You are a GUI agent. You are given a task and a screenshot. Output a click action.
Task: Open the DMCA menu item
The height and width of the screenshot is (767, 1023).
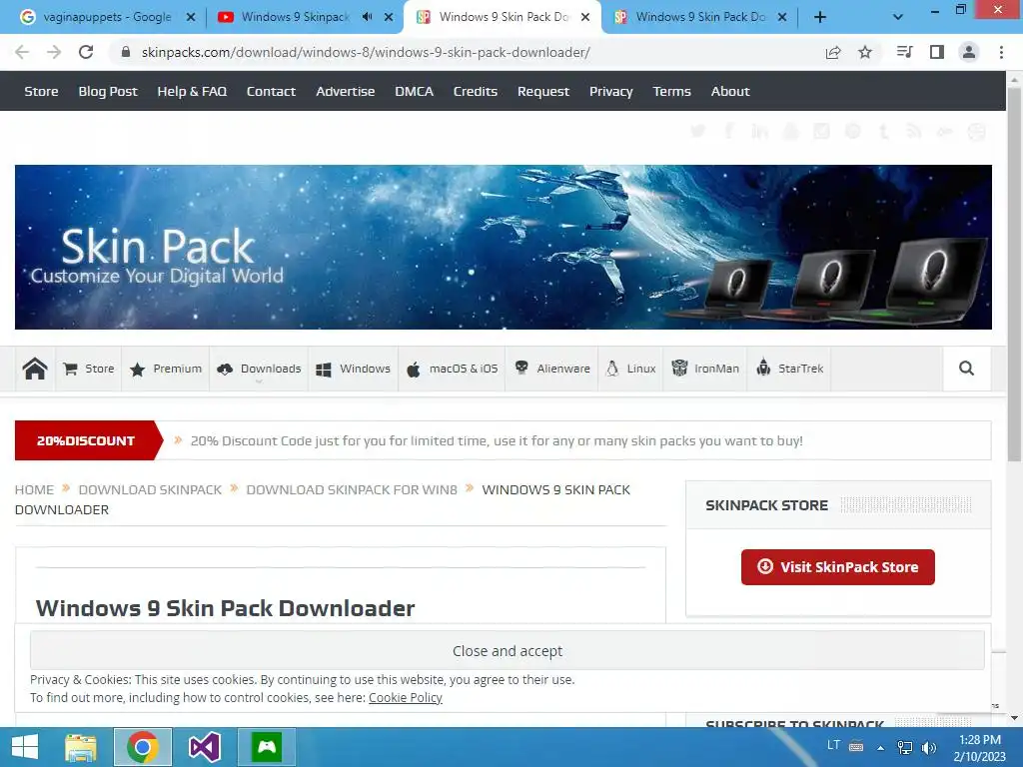(x=414, y=91)
